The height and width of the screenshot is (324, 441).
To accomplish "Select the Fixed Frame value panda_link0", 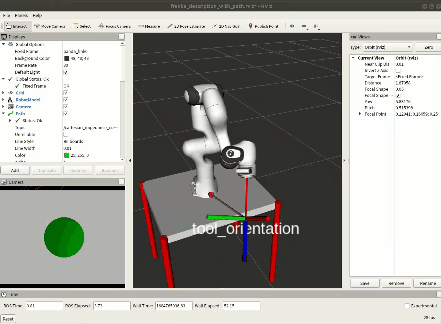I will click(x=75, y=51).
